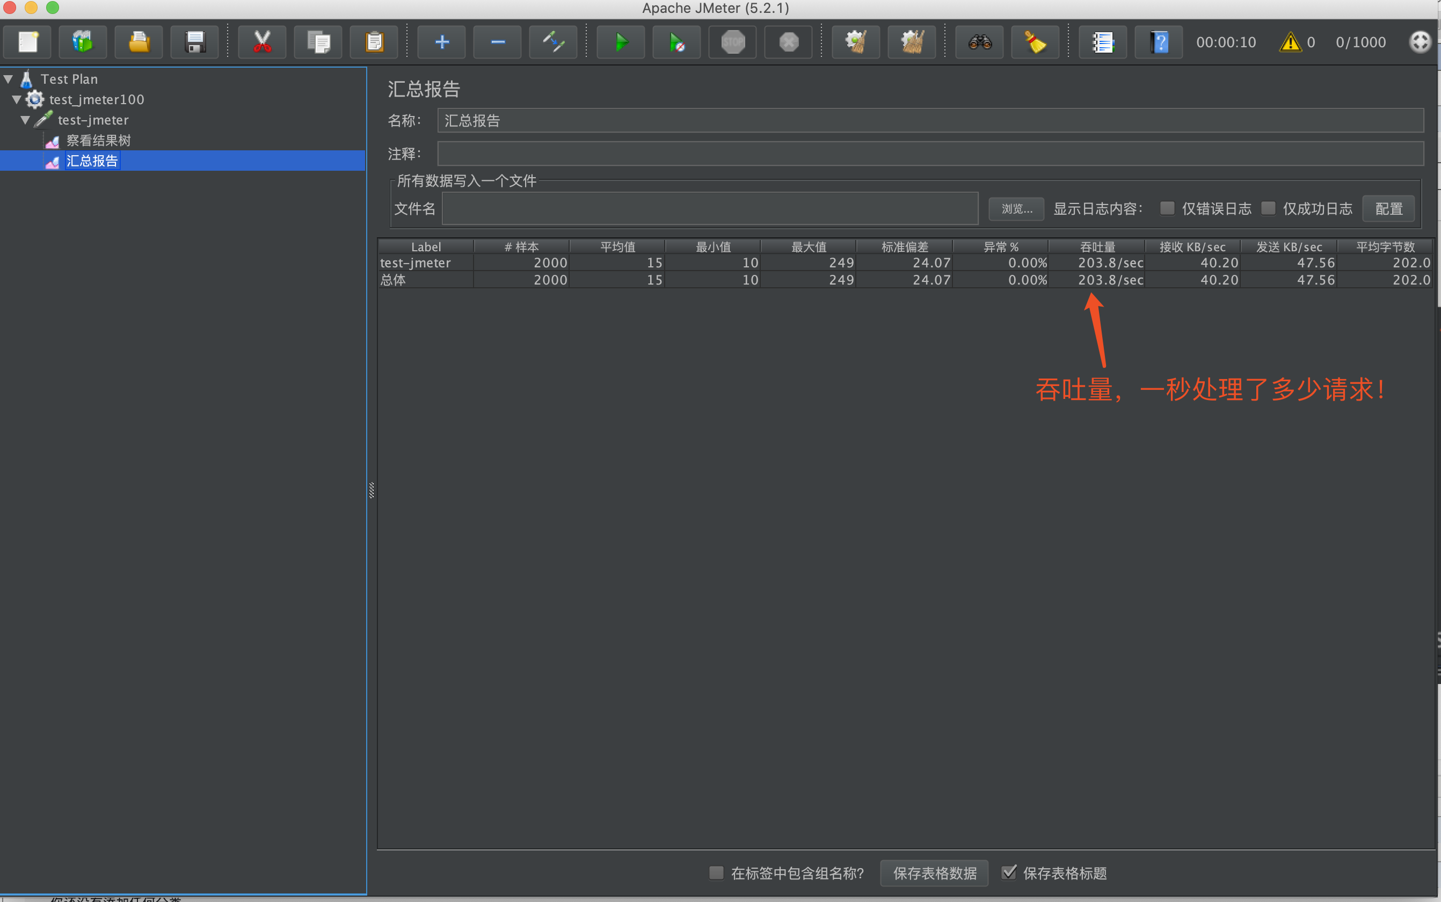Image resolution: width=1441 pixels, height=902 pixels.
Task: Open Help with the question mark icon
Action: pyautogui.click(x=1159, y=42)
